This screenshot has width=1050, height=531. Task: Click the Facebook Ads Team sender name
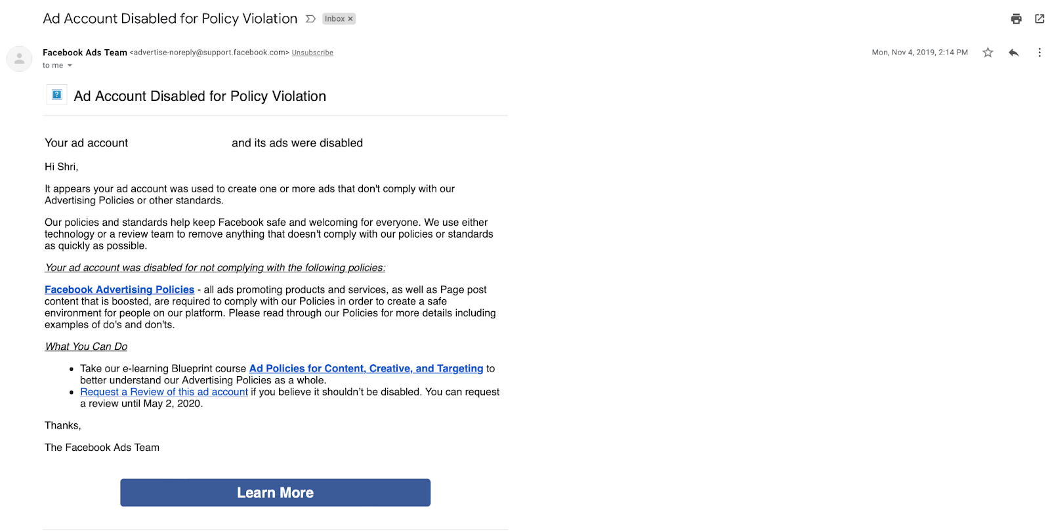coord(85,53)
